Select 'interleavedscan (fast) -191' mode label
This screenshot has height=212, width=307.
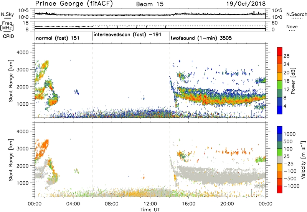[x=127, y=34]
